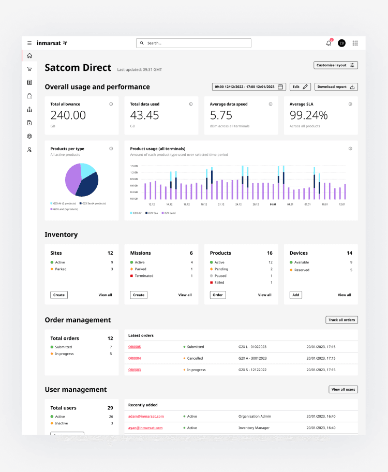Show info for Average data speed card

[x=271, y=104]
